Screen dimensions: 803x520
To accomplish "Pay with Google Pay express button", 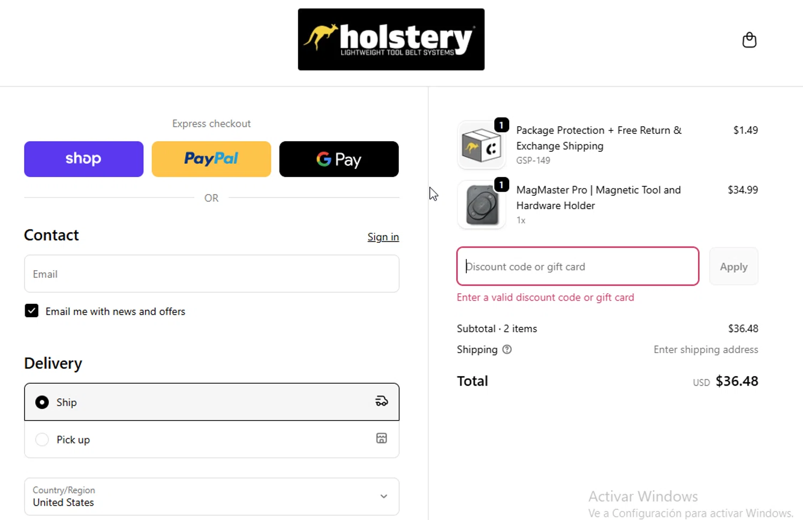I will point(339,159).
